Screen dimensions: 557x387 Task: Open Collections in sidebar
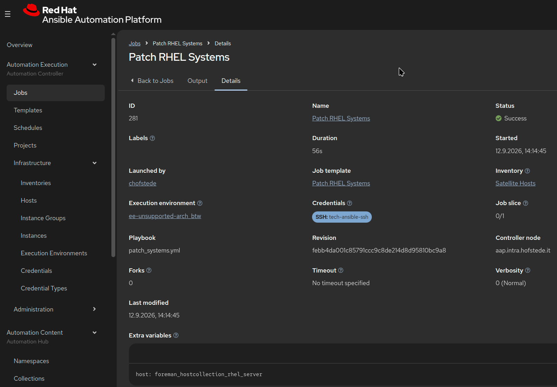29,379
